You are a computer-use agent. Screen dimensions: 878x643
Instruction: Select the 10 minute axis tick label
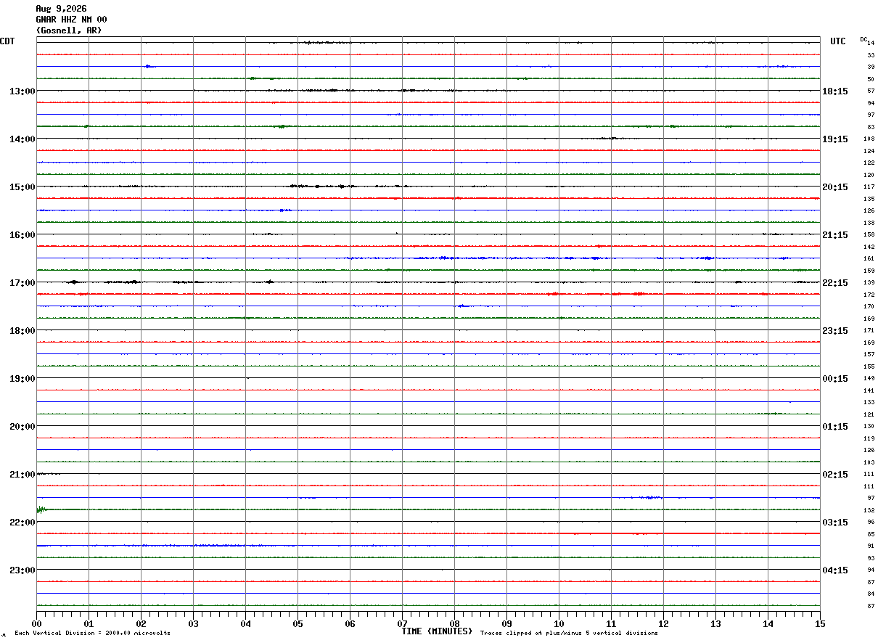(559, 624)
